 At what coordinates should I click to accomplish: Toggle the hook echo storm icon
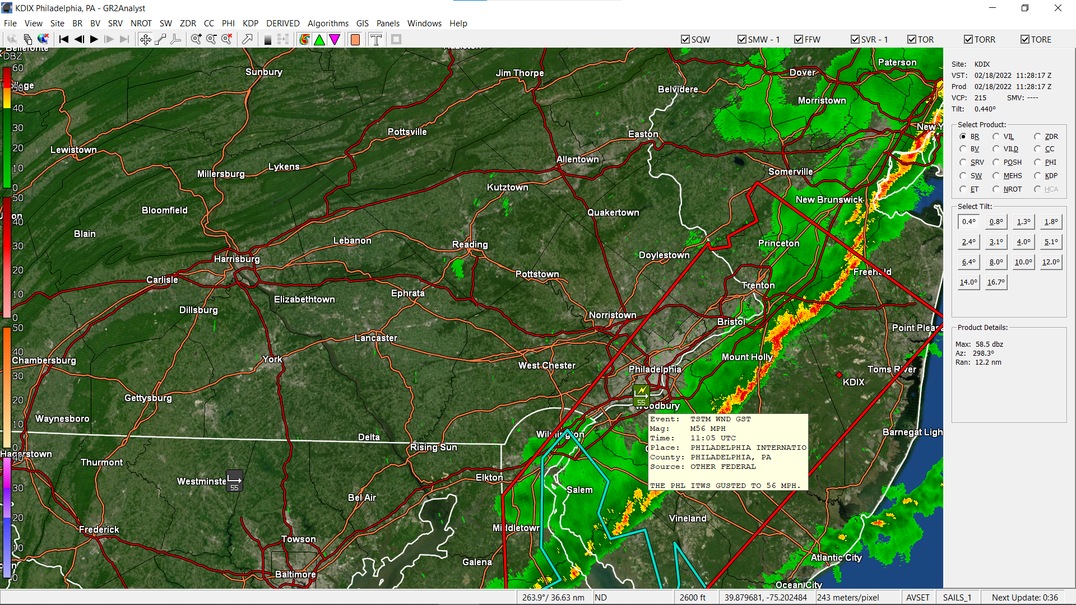[304, 39]
